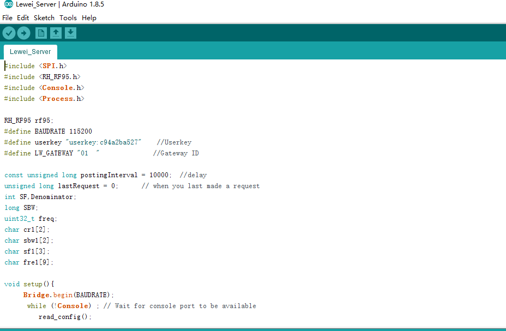
Task: Click the read_config(); call
Action: click(65, 317)
